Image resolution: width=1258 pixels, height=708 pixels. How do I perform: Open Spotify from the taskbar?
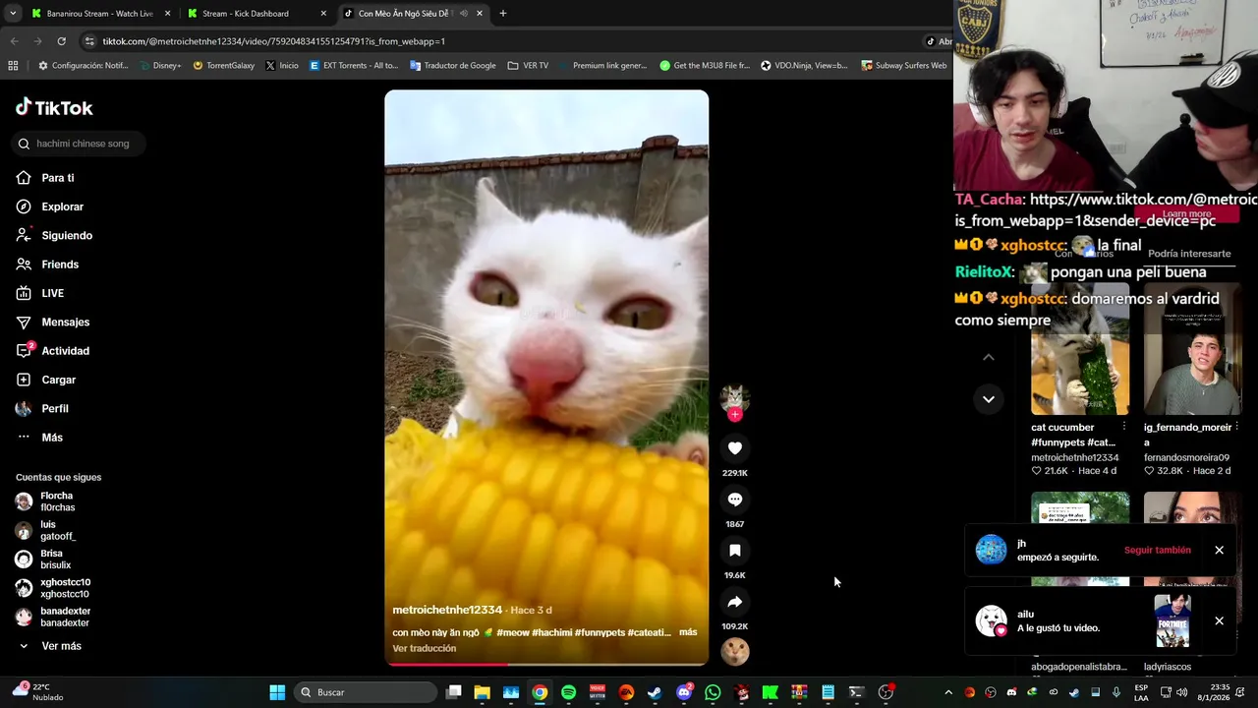(x=568, y=692)
